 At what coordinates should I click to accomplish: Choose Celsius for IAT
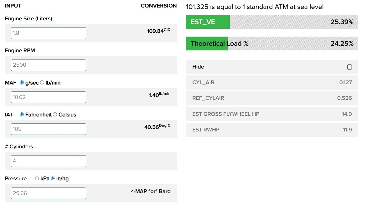tap(55, 115)
